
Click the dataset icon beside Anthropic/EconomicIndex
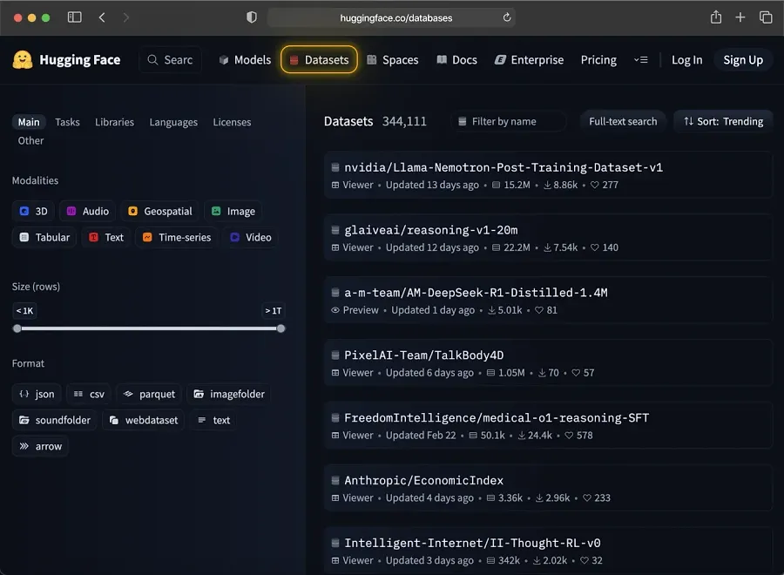pos(335,481)
